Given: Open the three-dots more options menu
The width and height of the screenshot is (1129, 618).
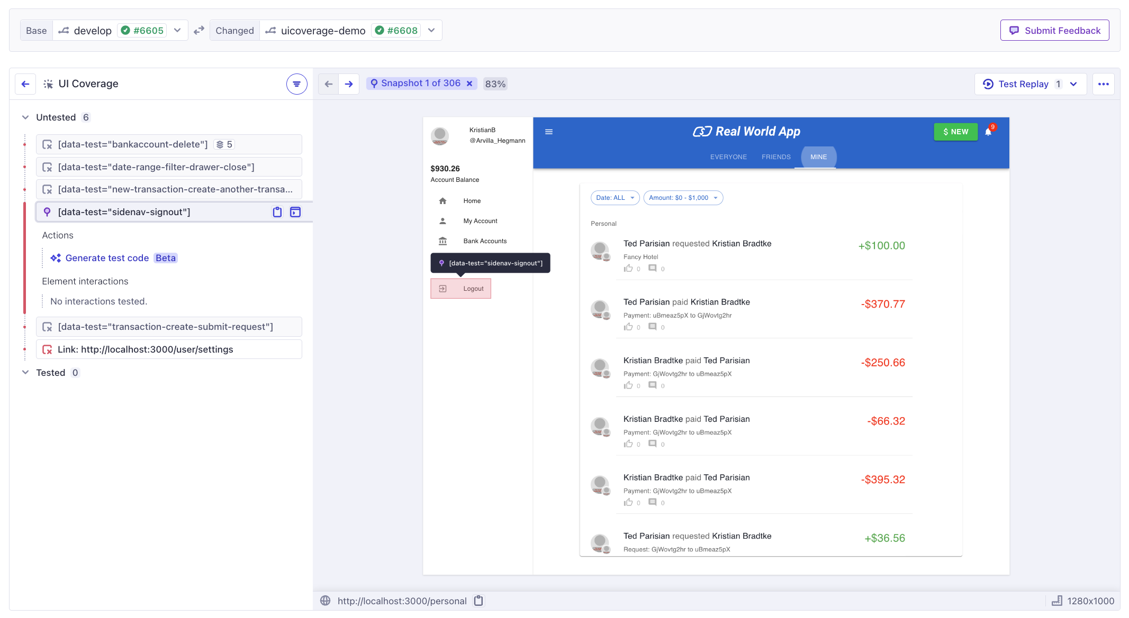Looking at the screenshot, I should click(1104, 84).
